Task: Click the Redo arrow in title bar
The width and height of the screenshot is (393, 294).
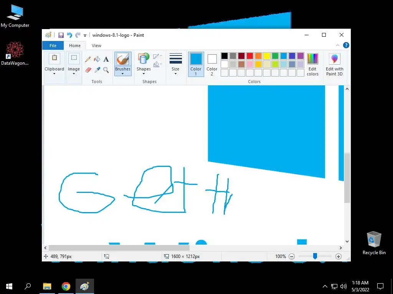Action: tap(78, 35)
